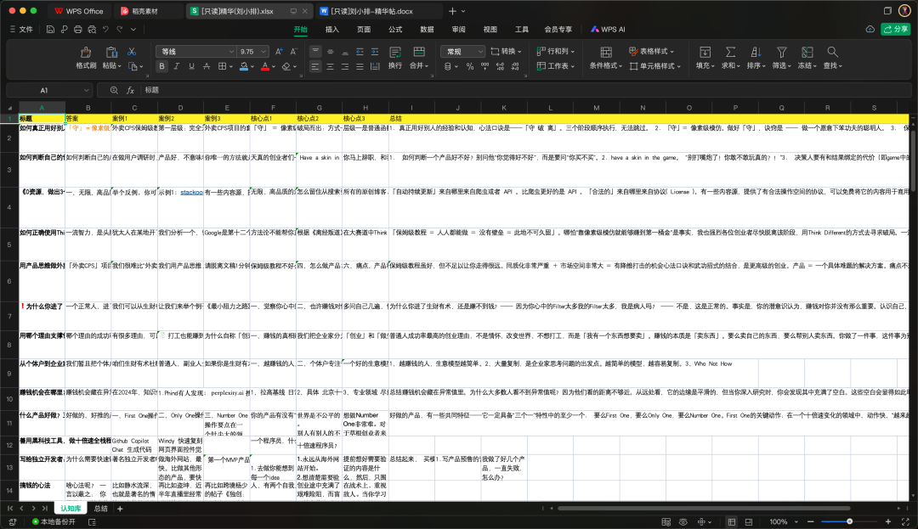Click the Cut scissors icon
Screen dimensions: 918x529
click(x=132, y=52)
